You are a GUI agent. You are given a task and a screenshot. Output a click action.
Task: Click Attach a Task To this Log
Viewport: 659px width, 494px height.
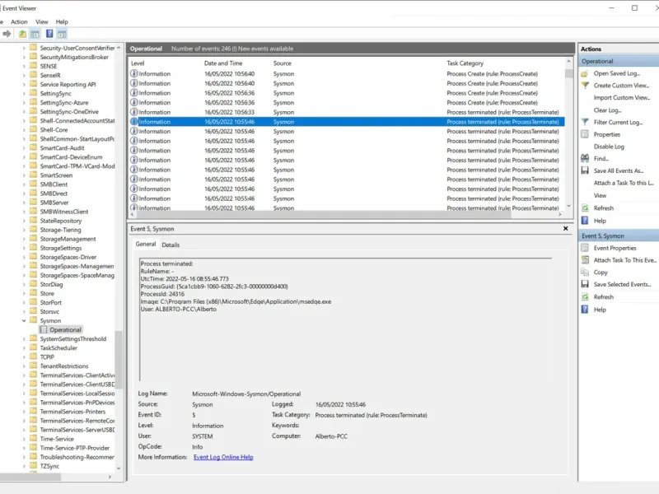click(624, 183)
